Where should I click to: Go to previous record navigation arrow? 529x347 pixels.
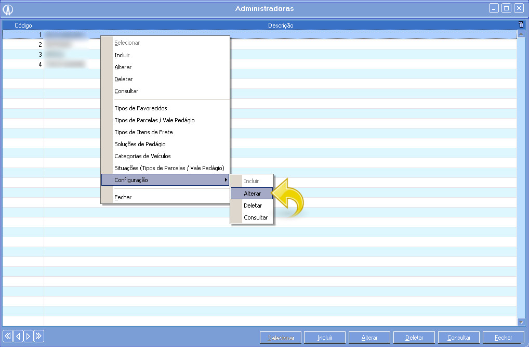[x=18, y=336]
